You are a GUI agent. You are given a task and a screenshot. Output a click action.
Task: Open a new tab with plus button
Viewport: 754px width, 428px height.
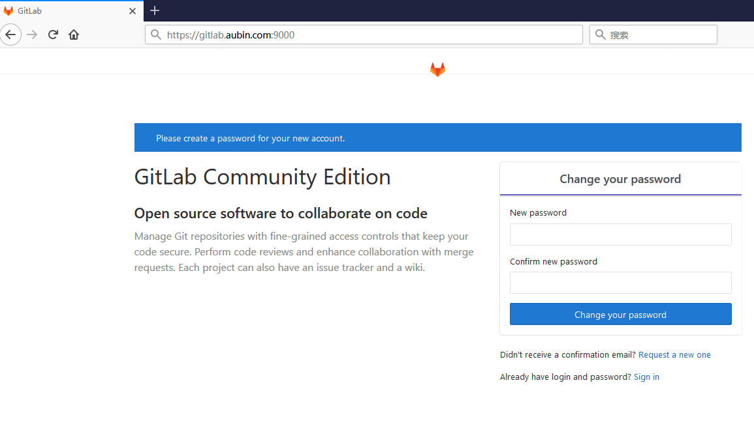[154, 10]
